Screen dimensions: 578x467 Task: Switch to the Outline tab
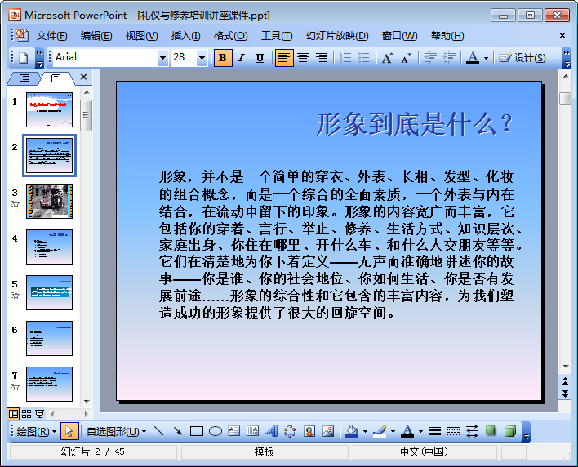24,78
